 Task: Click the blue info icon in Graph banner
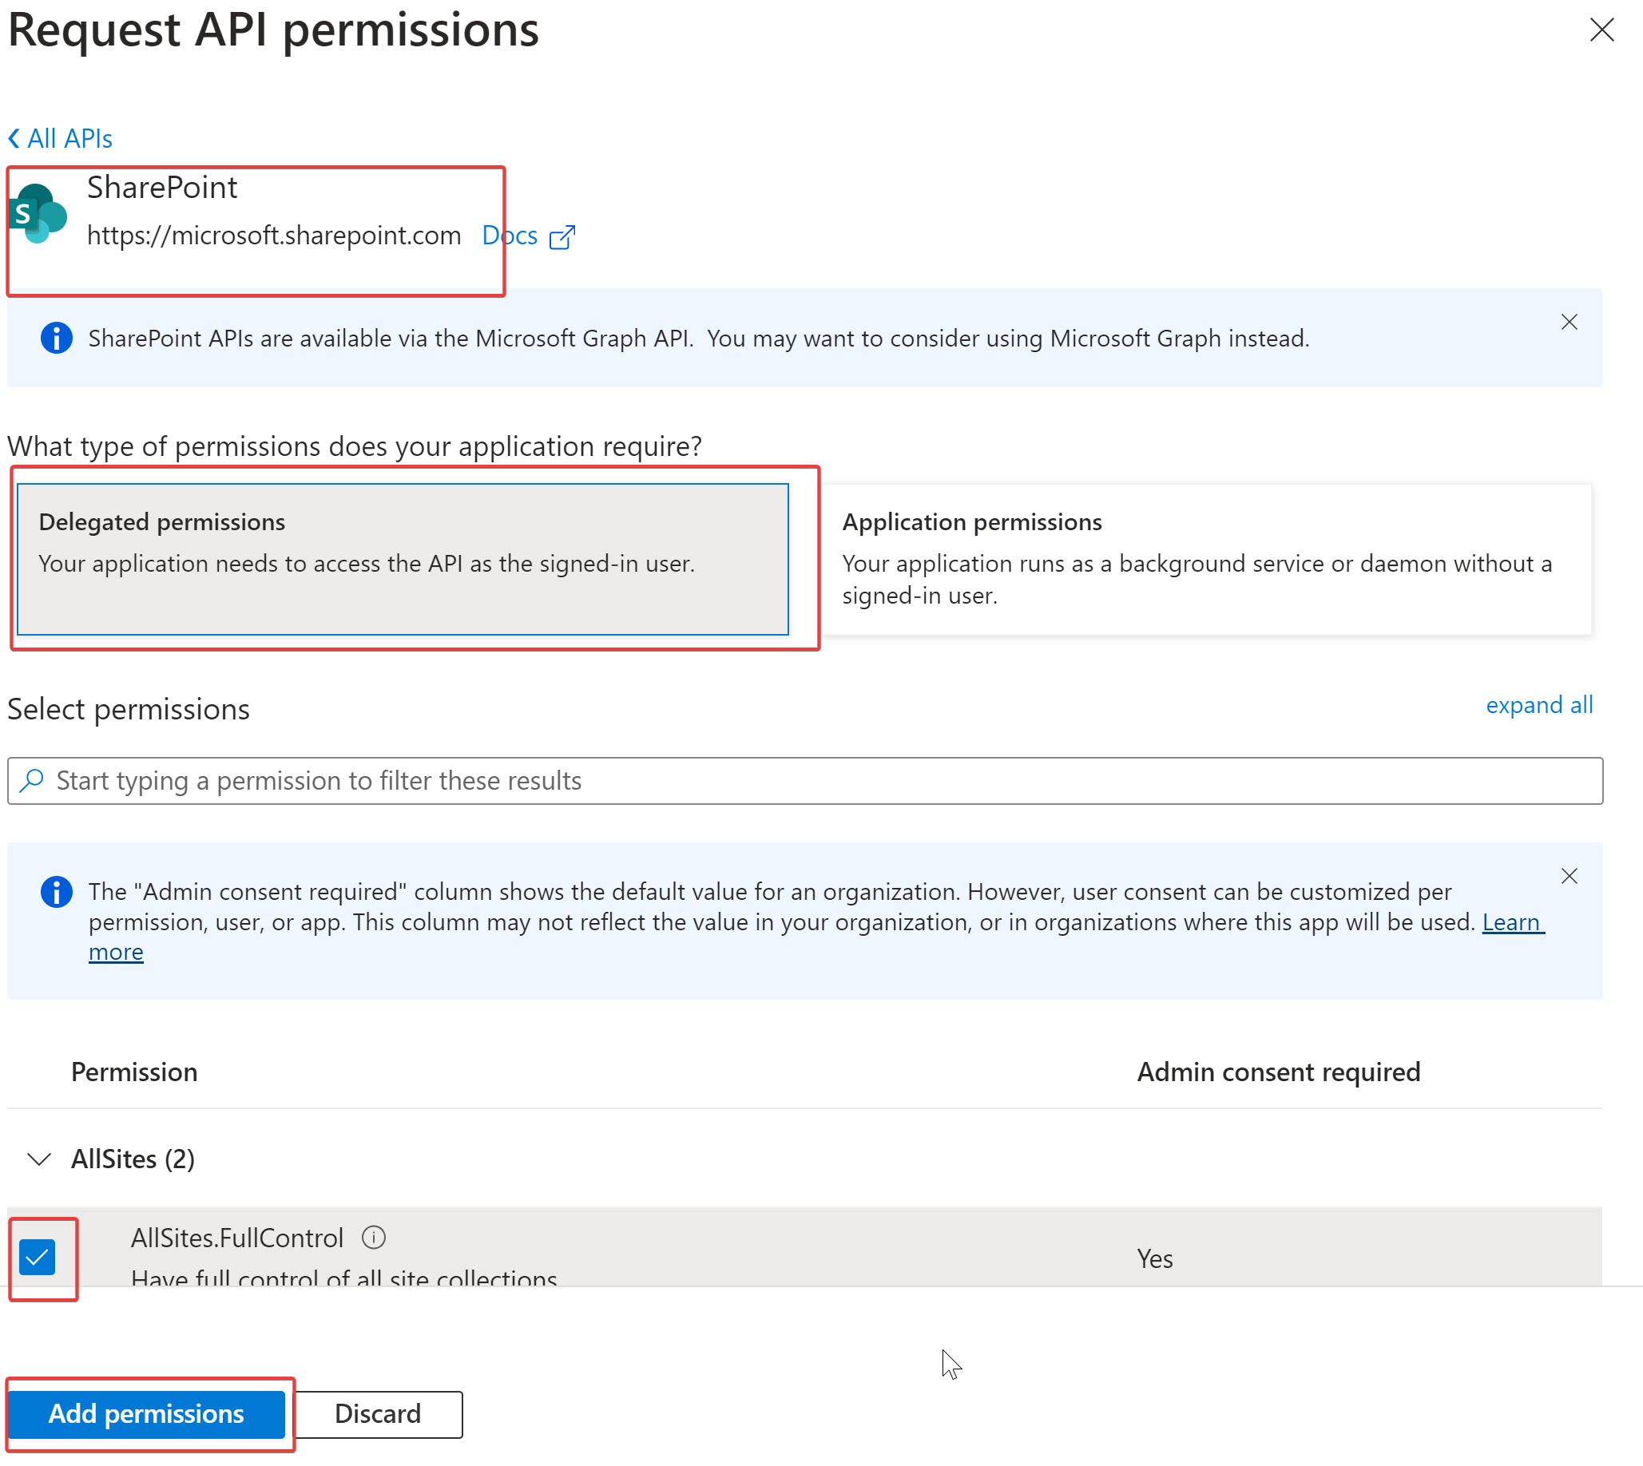click(57, 338)
